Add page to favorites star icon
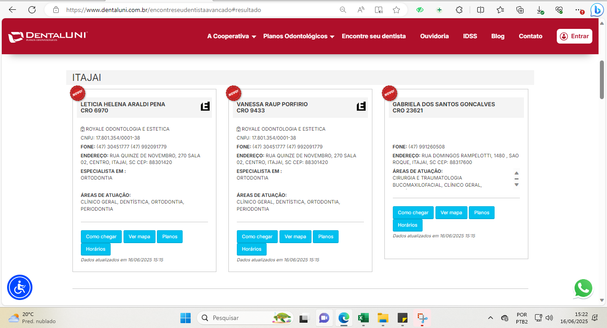 396,10
